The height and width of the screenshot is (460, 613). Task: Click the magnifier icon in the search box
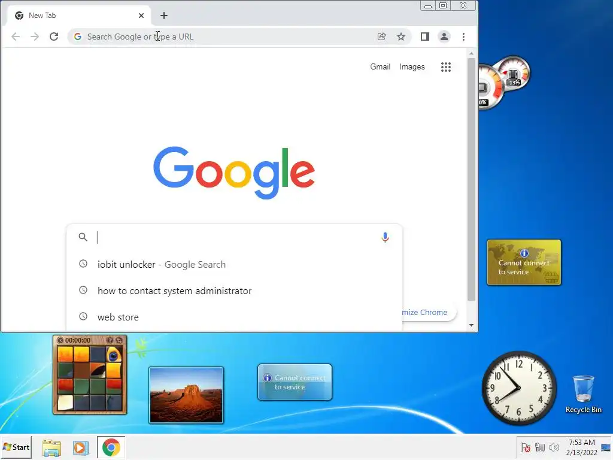83,237
